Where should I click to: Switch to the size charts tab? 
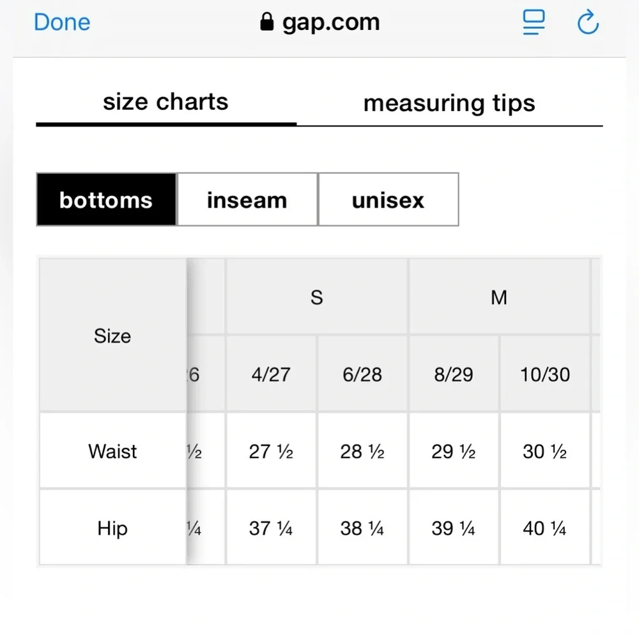pos(166,102)
